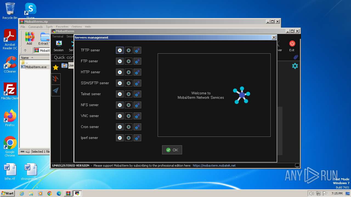Open Telnet server settings
The width and height of the screenshot is (351, 197).
coord(137,94)
